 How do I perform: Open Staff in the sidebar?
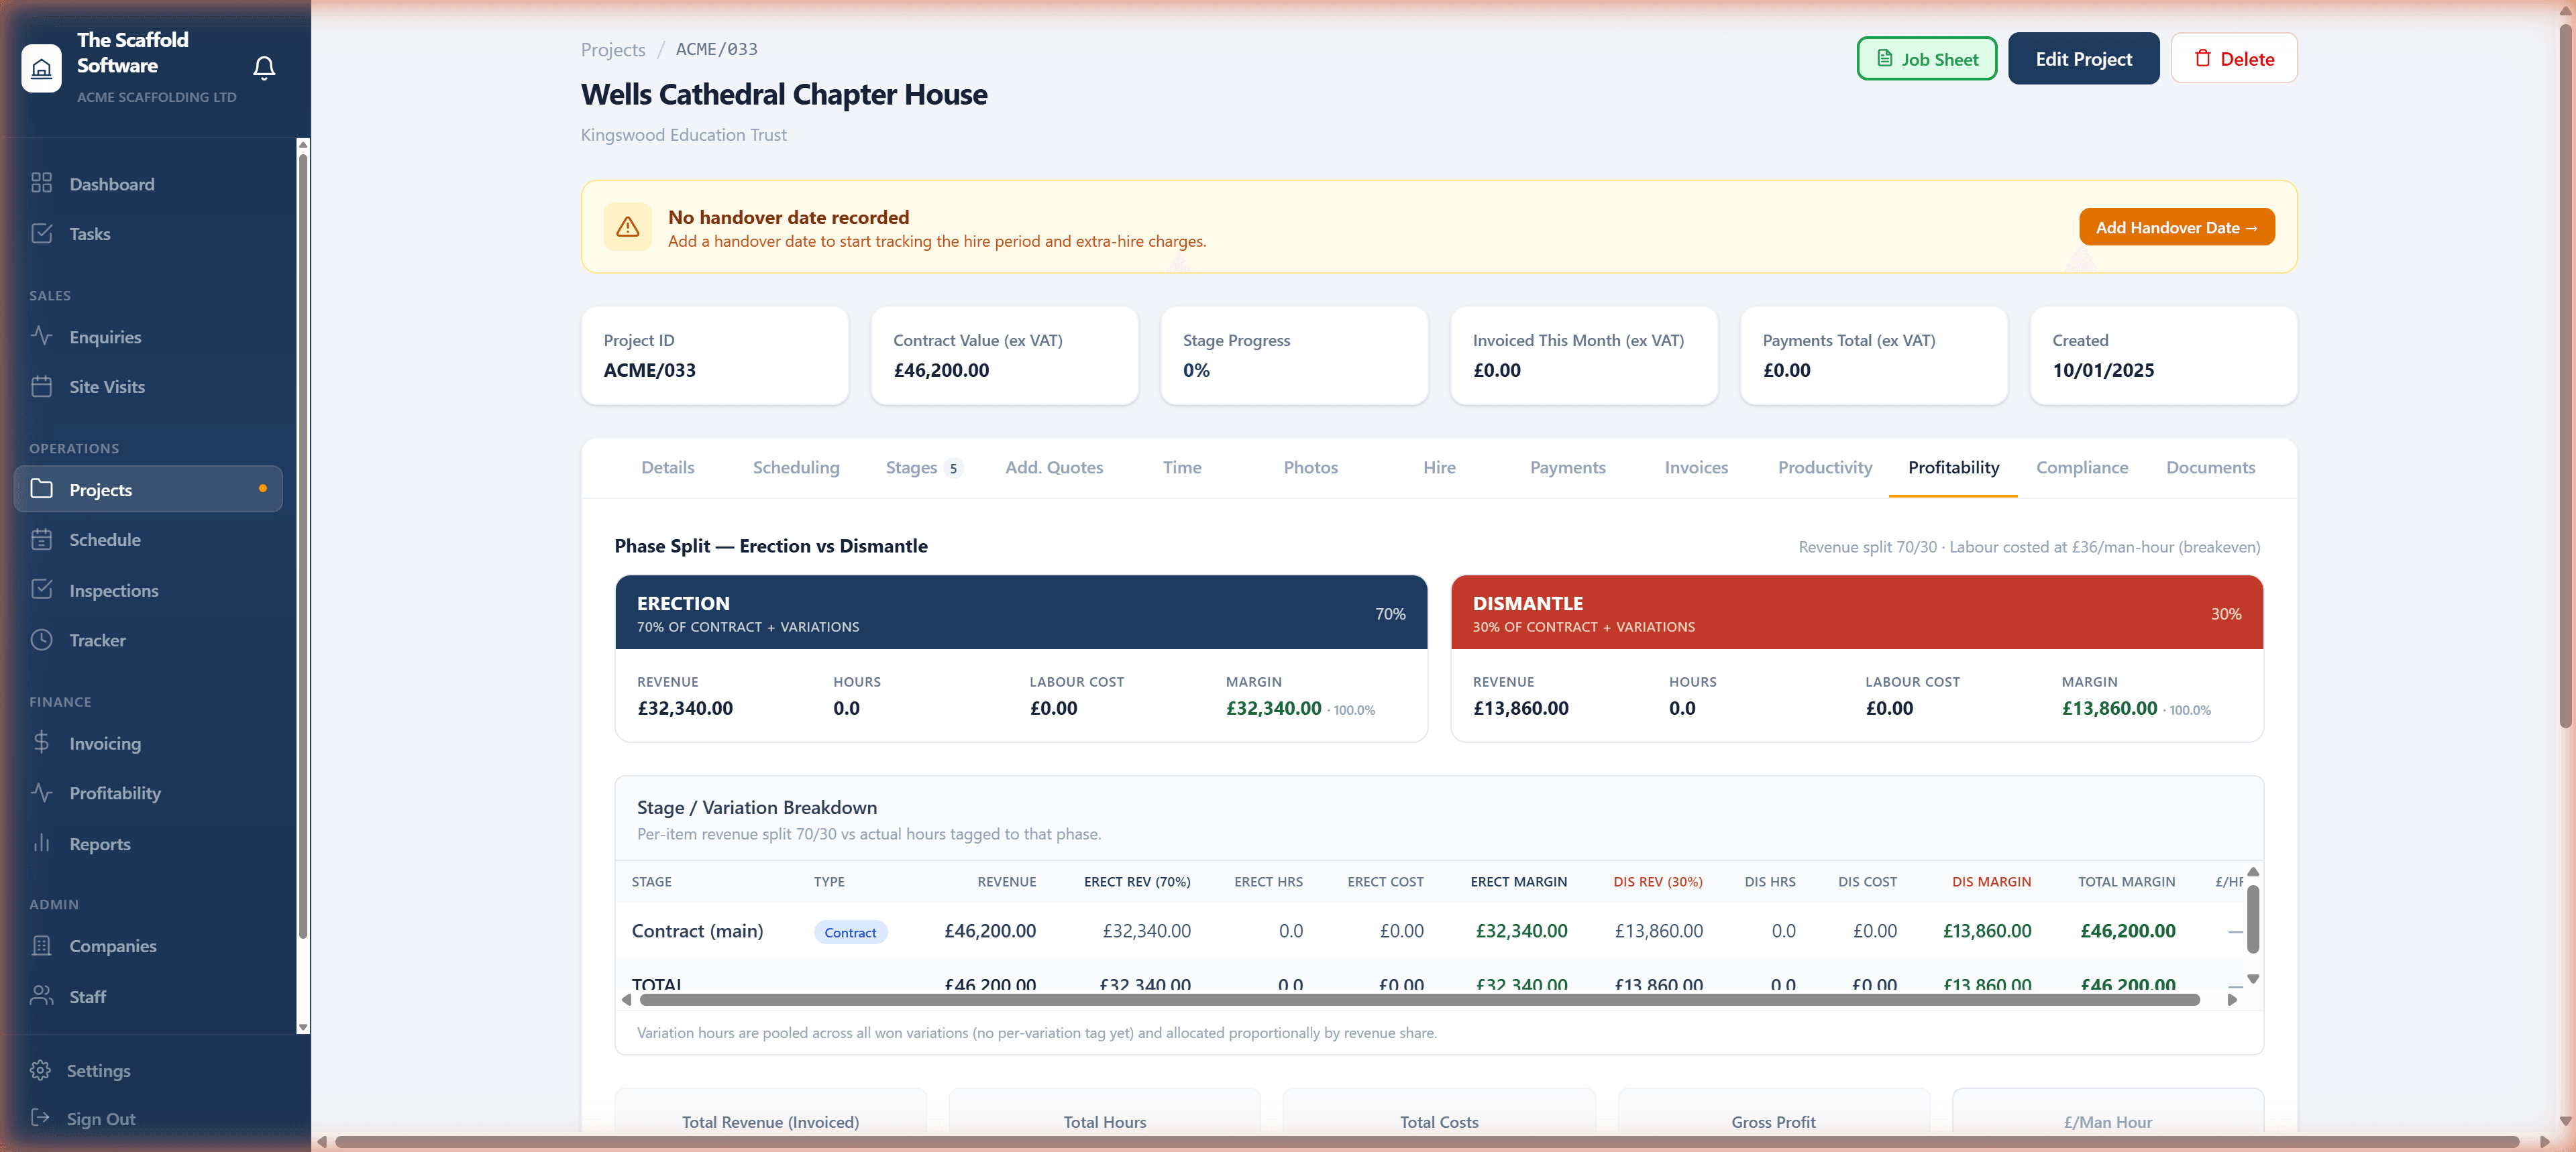click(x=148, y=997)
